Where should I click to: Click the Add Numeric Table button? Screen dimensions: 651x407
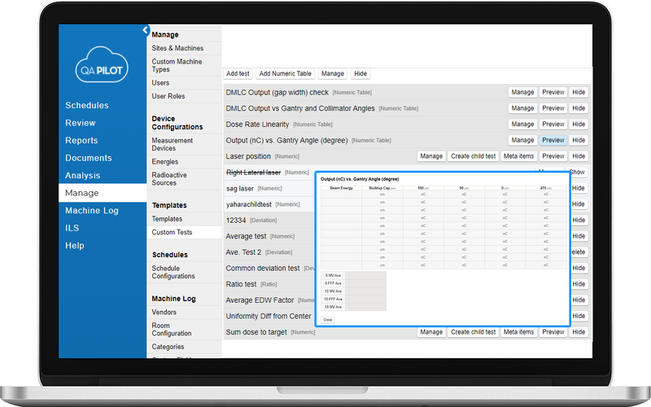pyautogui.click(x=285, y=74)
